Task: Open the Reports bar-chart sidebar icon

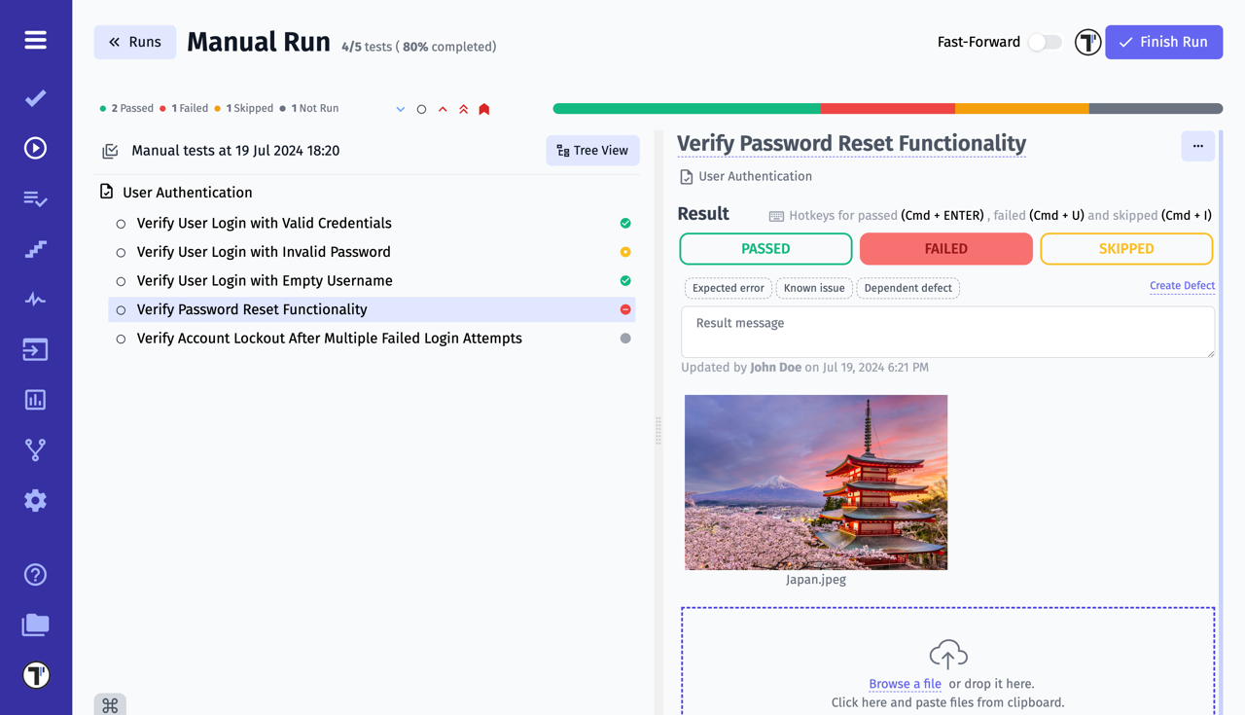Action: pyautogui.click(x=35, y=399)
